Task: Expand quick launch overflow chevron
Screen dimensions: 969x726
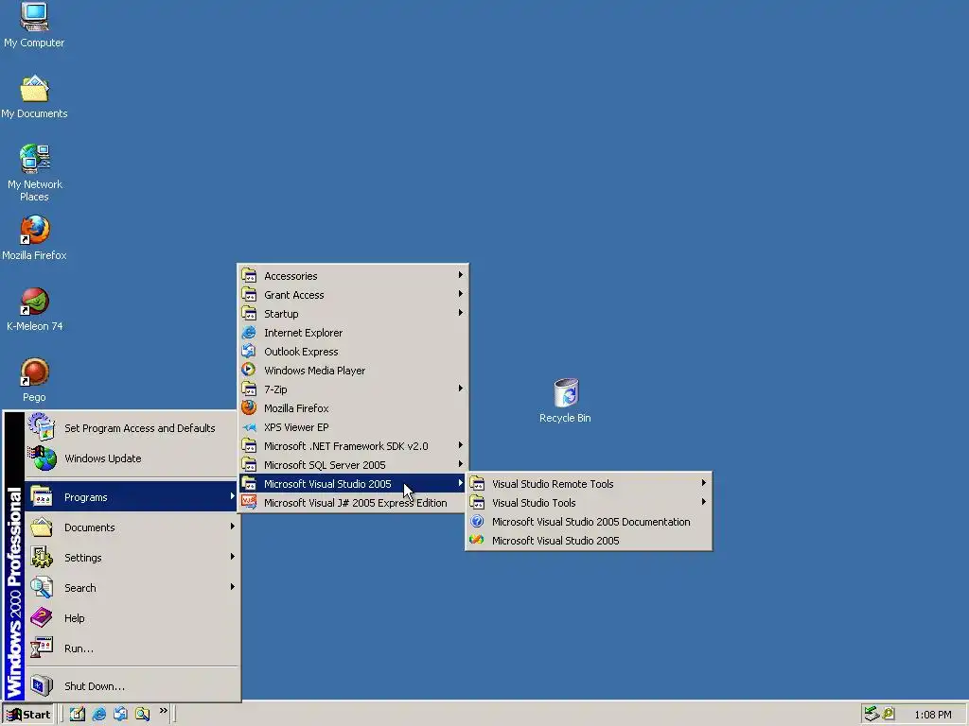Action: [x=163, y=711]
